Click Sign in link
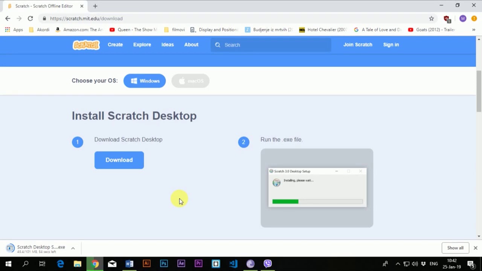The width and height of the screenshot is (482, 271). (x=391, y=44)
